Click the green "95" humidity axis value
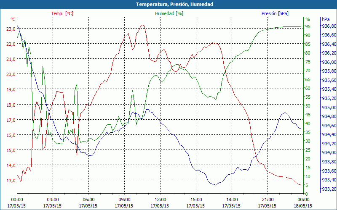The height and width of the screenshot is (210, 337). click(308, 26)
